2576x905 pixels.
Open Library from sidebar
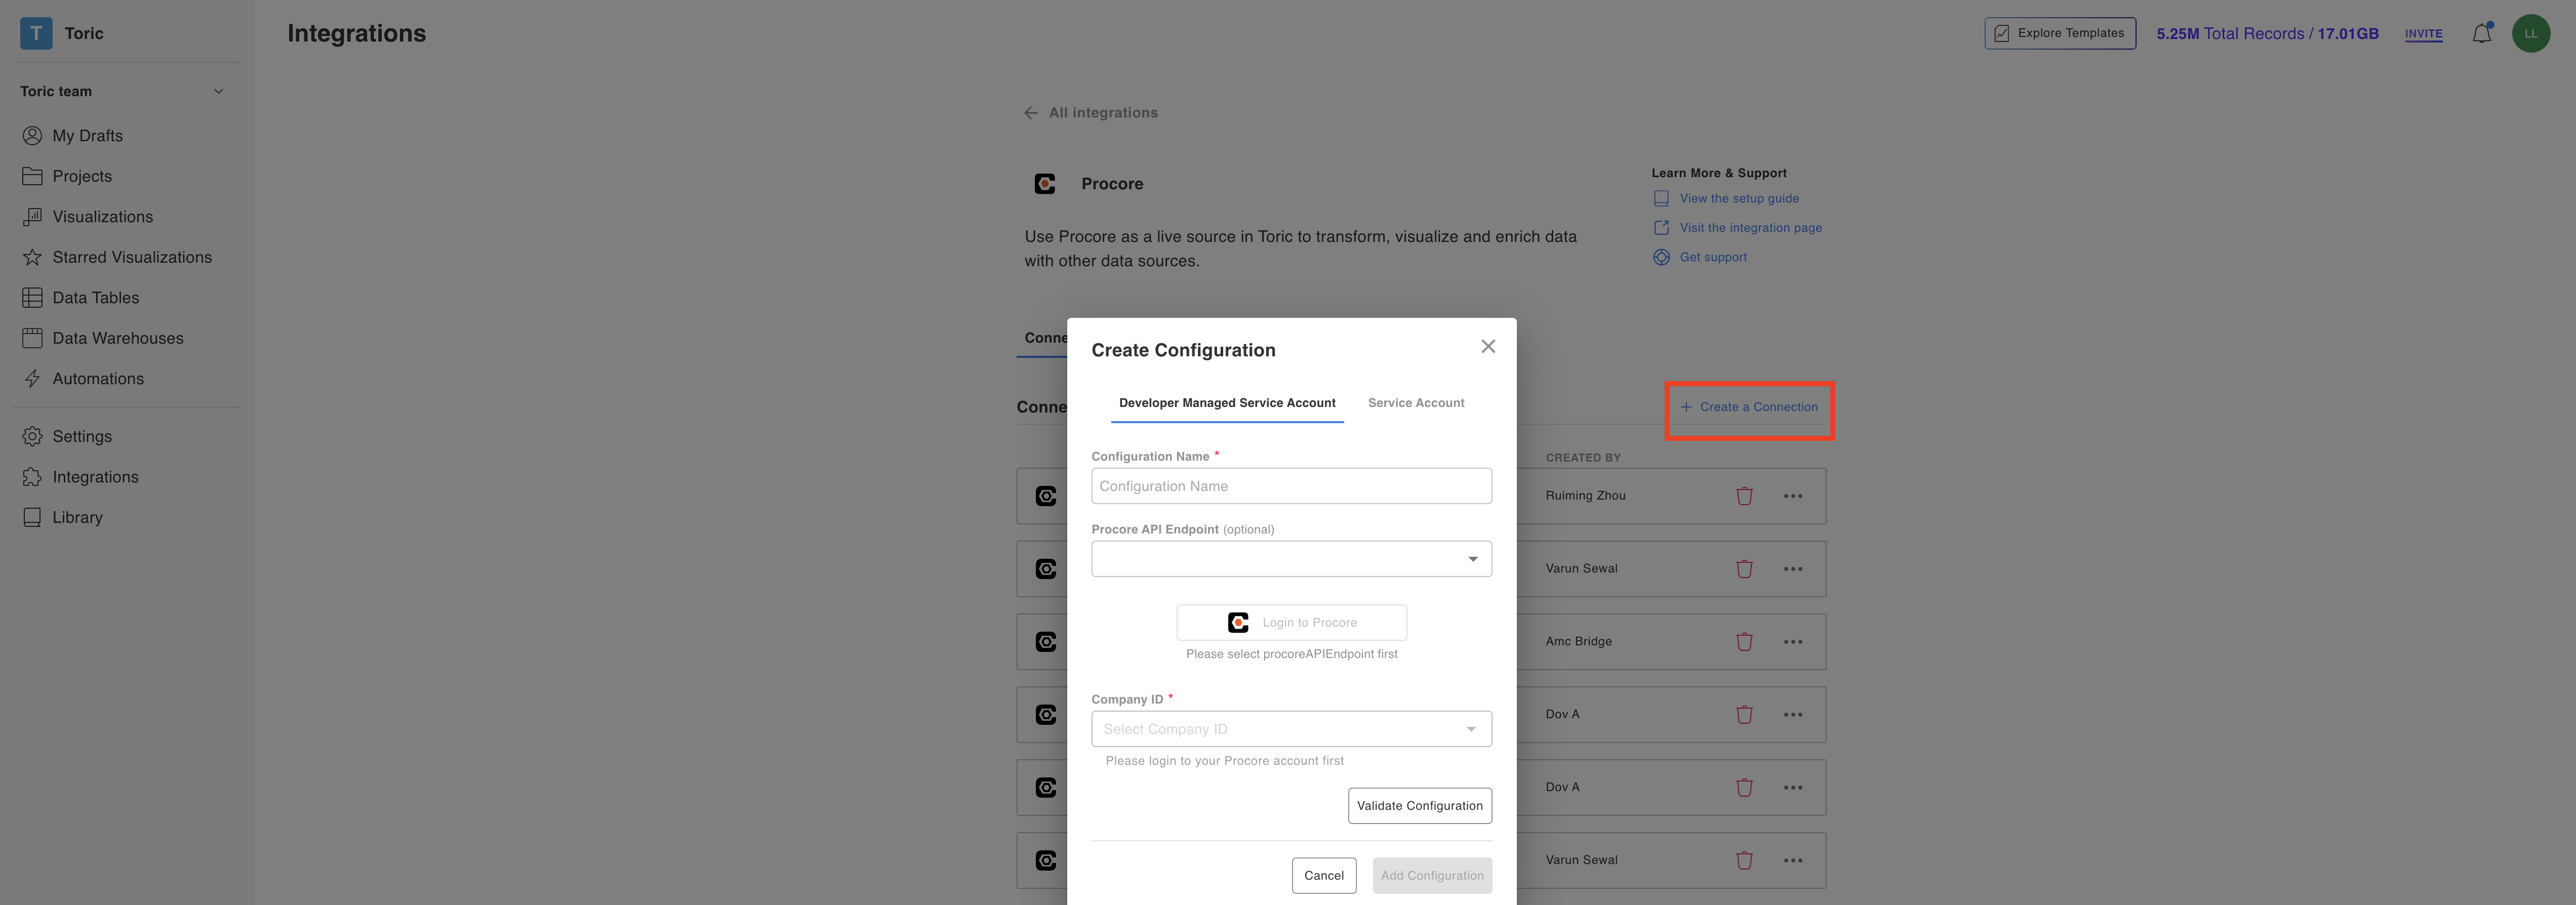(77, 517)
